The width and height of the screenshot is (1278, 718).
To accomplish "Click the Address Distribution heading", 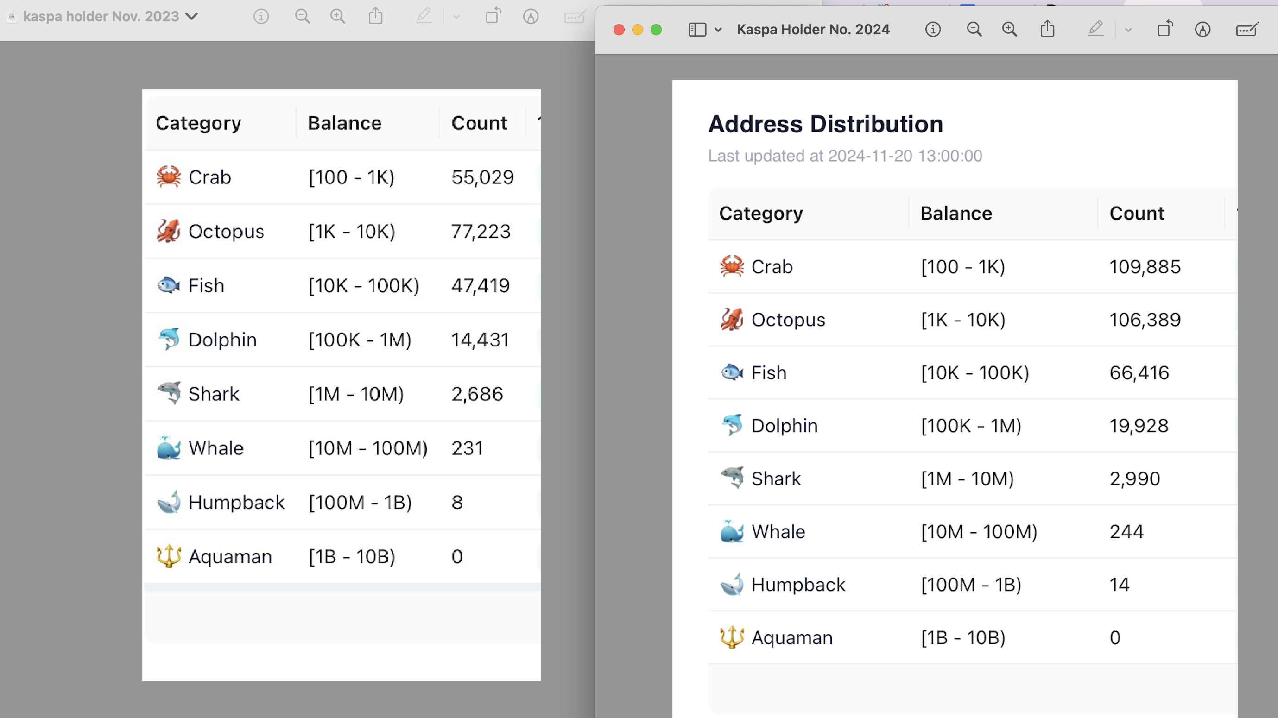I will click(826, 124).
